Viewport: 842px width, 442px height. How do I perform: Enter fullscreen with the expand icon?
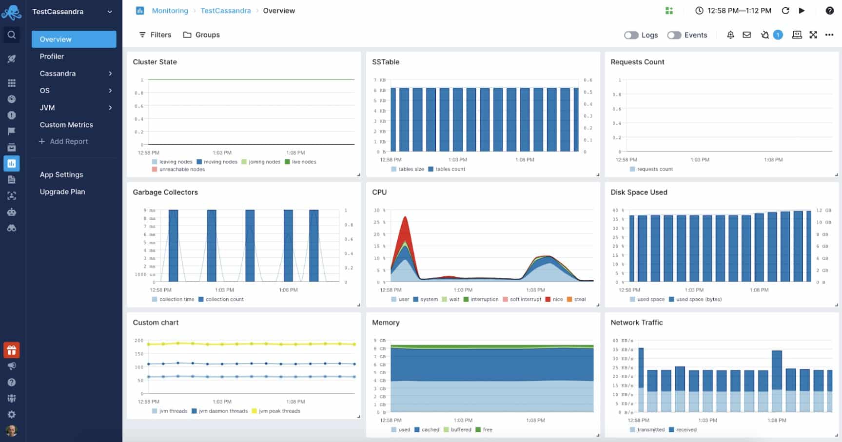813,35
